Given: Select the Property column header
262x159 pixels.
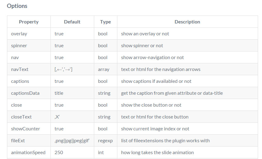Looking at the screenshot, I should tap(29, 22).
